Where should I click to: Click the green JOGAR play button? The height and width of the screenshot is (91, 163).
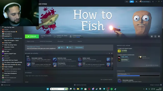click(x=32, y=36)
